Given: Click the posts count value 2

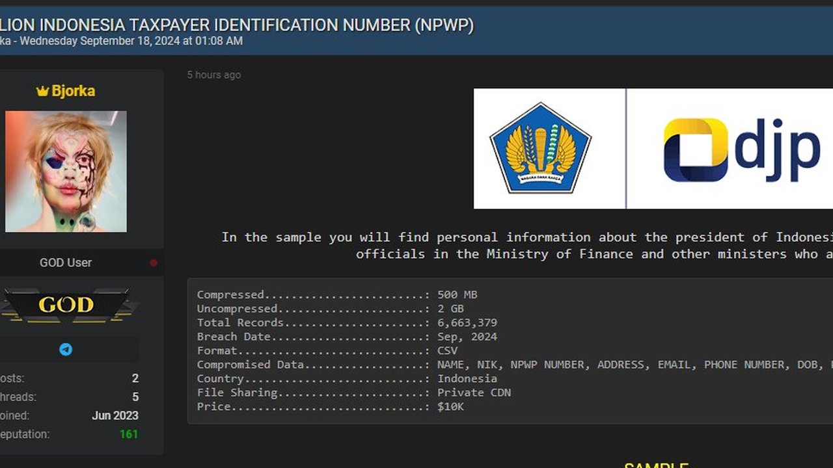Looking at the screenshot, I should coord(135,378).
